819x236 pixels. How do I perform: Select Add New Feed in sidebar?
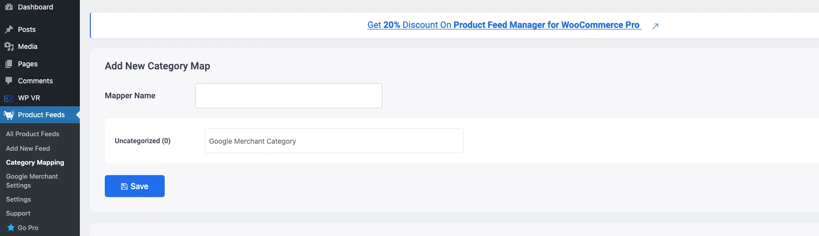point(28,148)
